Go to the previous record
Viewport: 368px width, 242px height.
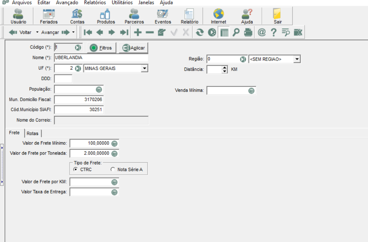(100, 32)
